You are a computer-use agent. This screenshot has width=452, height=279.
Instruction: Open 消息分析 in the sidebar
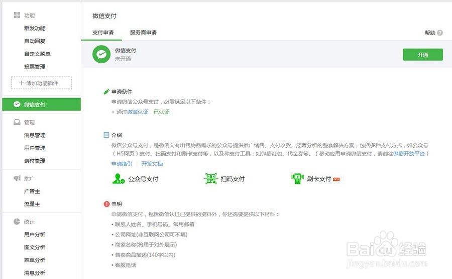[x=35, y=272]
